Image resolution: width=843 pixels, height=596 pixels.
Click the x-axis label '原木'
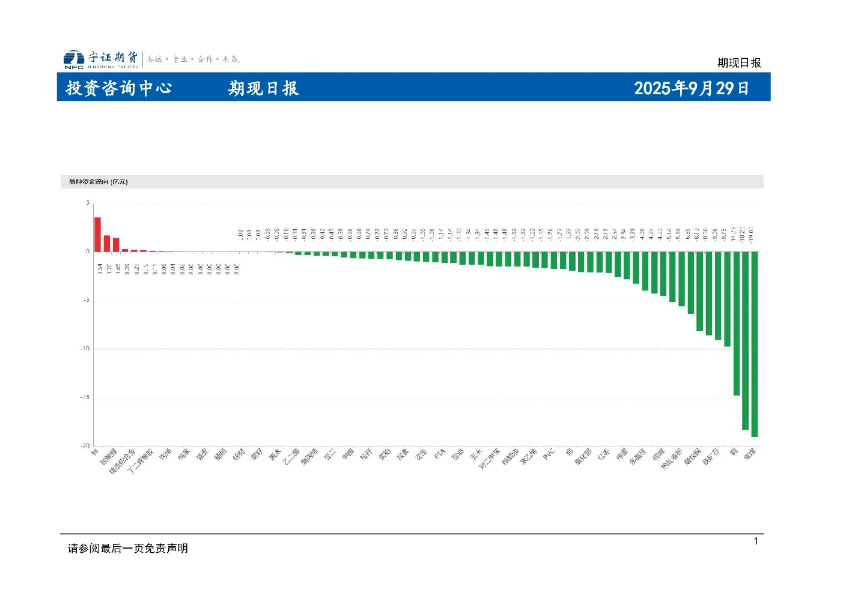coord(275,454)
